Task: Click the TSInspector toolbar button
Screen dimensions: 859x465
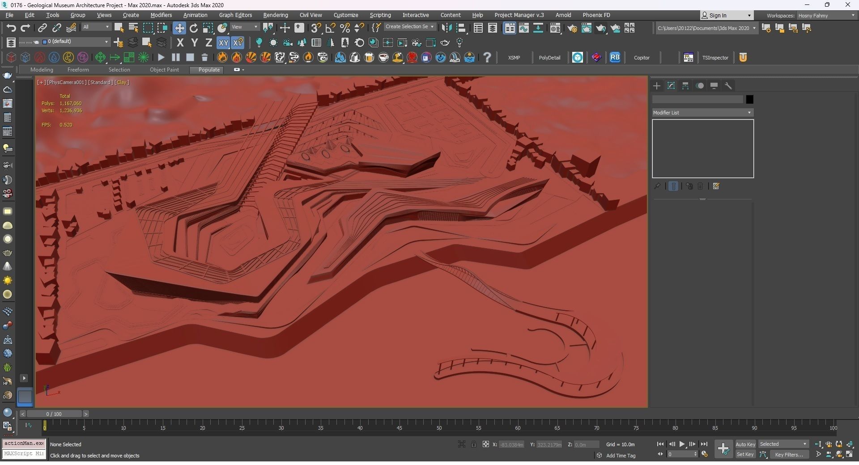Action: tap(715, 58)
